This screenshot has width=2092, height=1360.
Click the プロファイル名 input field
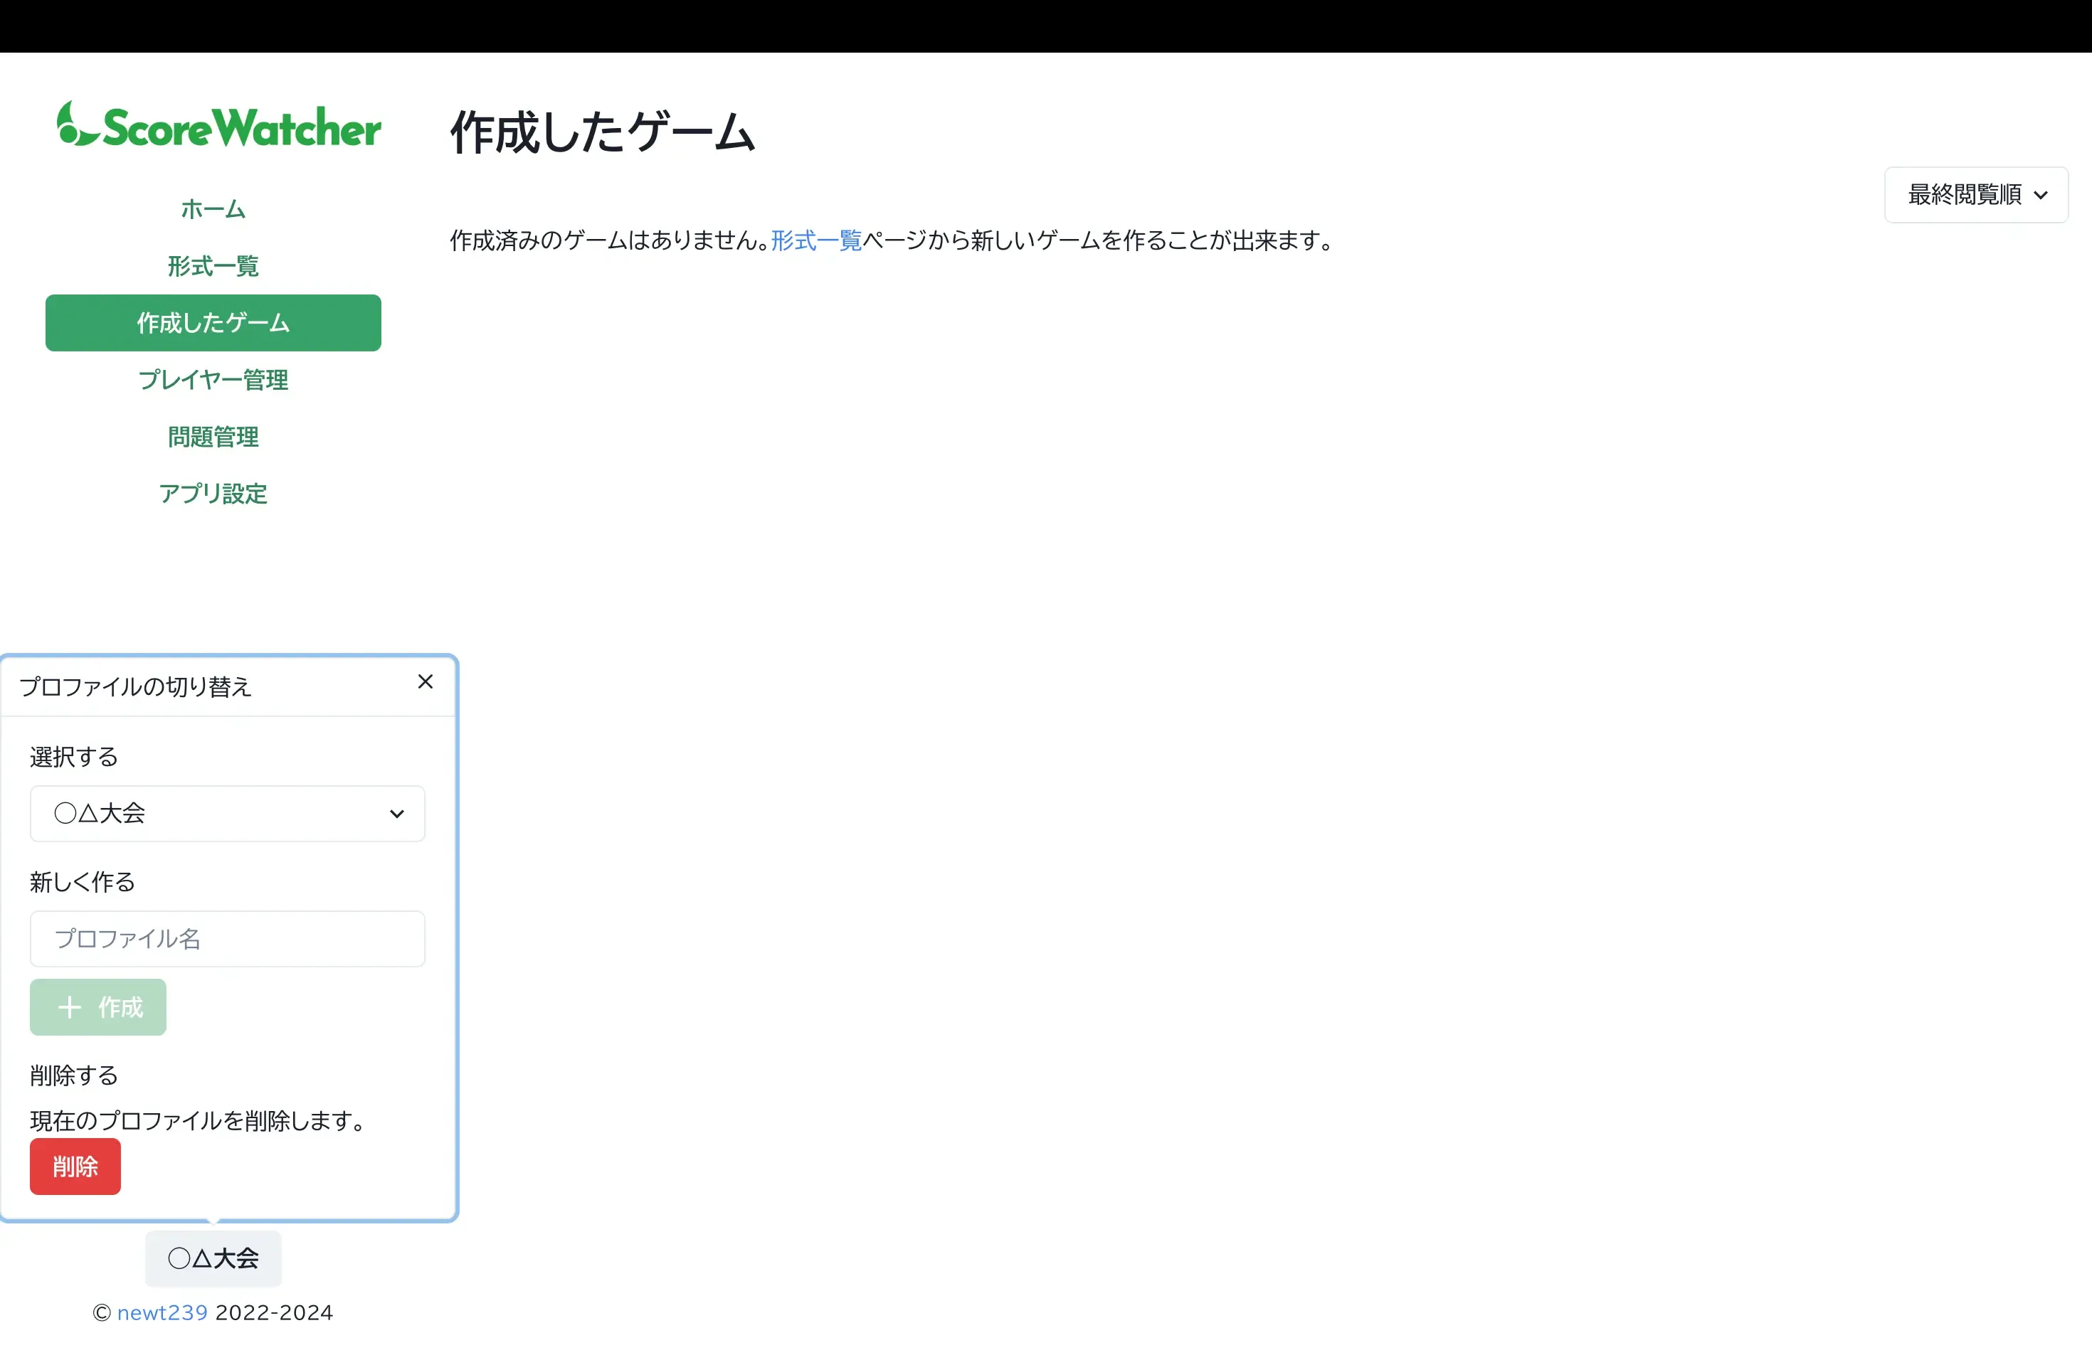(x=228, y=938)
